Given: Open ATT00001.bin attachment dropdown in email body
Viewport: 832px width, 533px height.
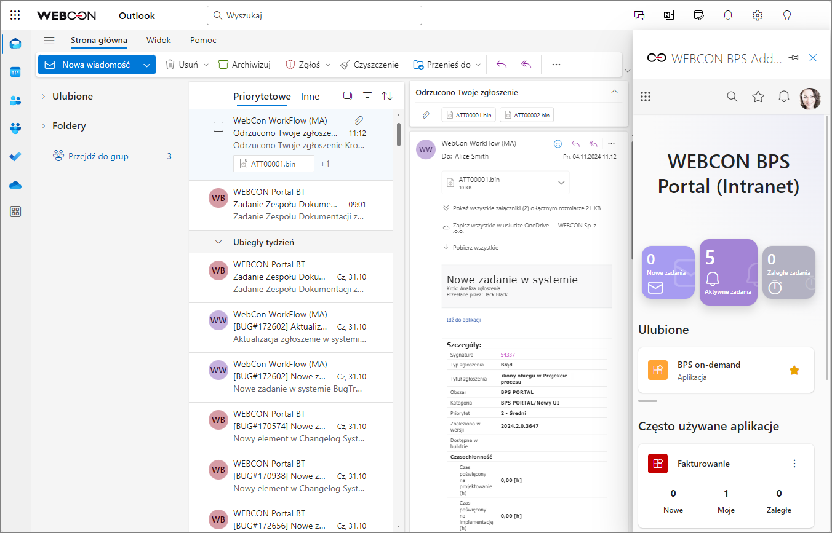Looking at the screenshot, I should (x=561, y=183).
